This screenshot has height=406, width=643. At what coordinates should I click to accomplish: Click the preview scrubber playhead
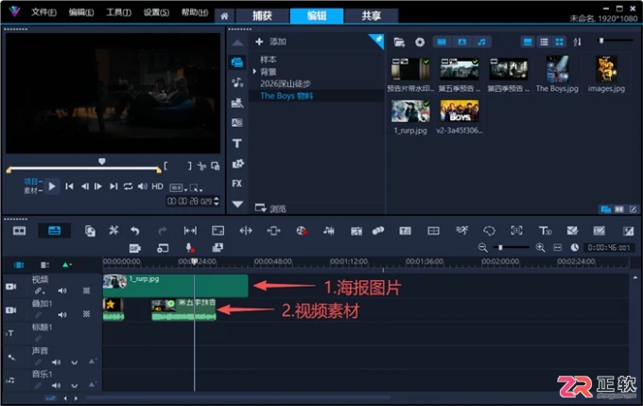point(102,161)
